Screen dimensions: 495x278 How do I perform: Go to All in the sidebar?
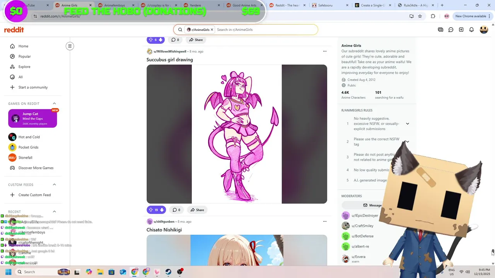[20, 77]
